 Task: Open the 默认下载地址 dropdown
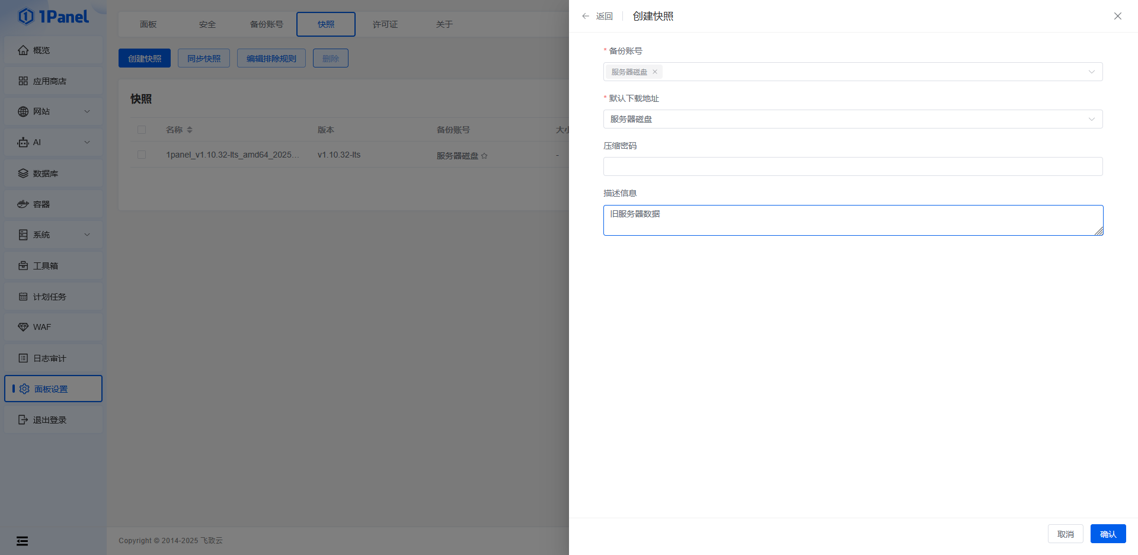tap(852, 119)
